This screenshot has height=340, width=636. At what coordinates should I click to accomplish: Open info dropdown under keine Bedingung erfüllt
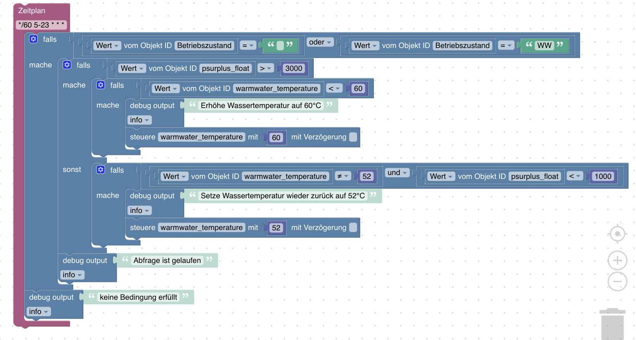click(39, 312)
